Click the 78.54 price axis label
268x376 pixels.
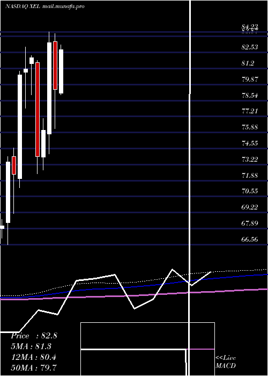pyautogui.click(x=250, y=96)
